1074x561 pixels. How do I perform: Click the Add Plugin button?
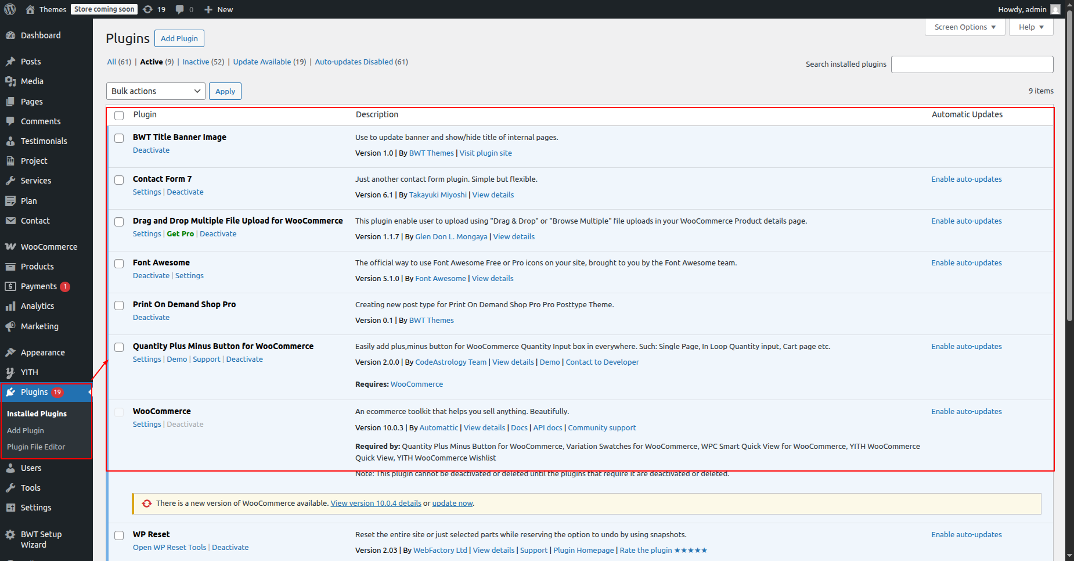coord(179,38)
